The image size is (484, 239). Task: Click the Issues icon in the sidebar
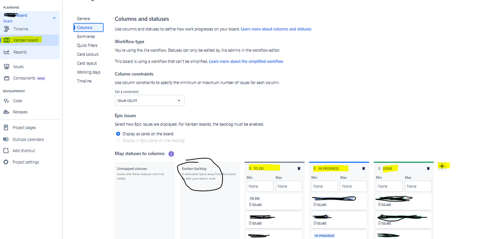[6, 66]
